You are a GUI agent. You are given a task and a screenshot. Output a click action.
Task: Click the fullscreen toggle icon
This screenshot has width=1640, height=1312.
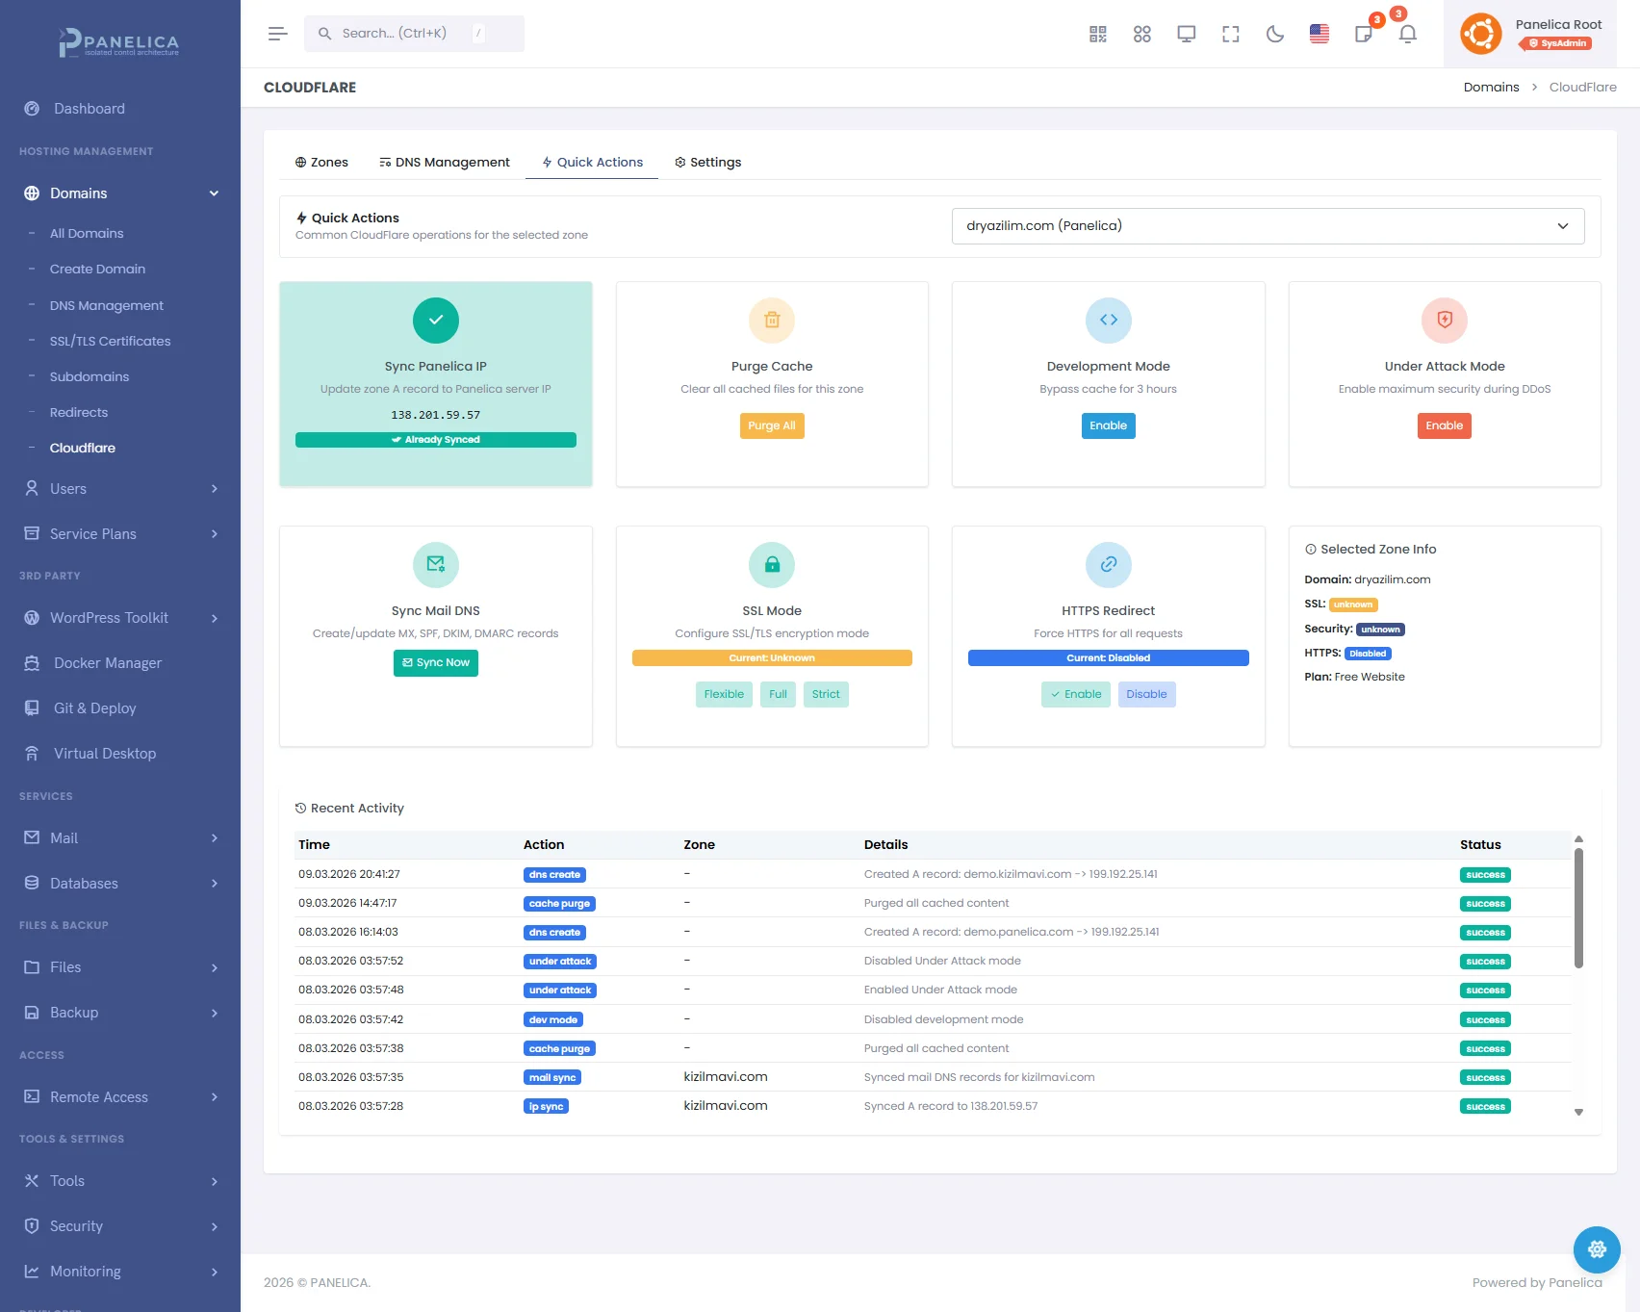(1230, 35)
